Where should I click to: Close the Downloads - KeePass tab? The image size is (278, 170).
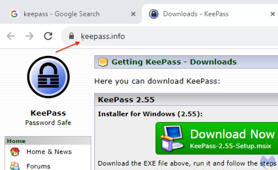coord(272,14)
